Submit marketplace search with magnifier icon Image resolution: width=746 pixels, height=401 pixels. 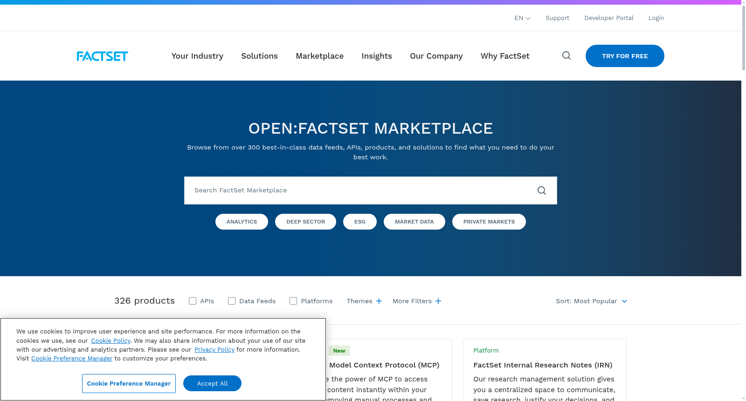542,190
